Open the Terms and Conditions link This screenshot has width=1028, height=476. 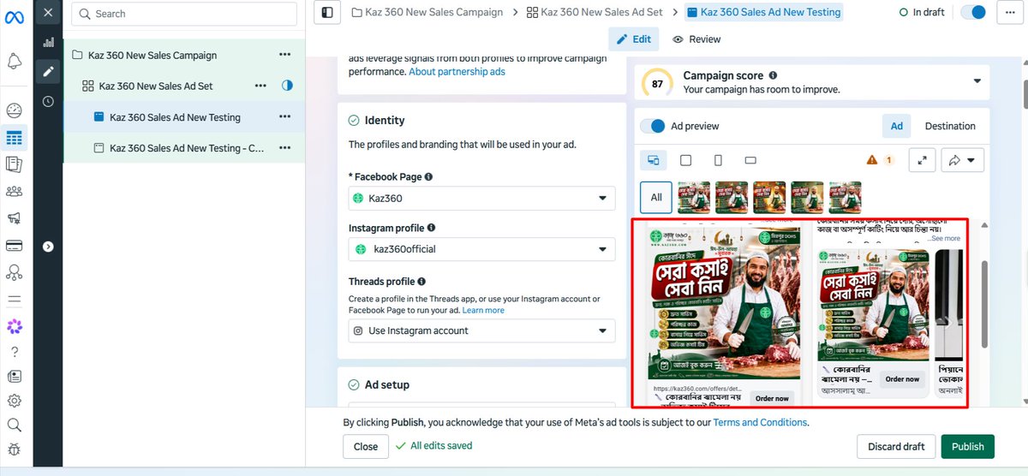[760, 422]
